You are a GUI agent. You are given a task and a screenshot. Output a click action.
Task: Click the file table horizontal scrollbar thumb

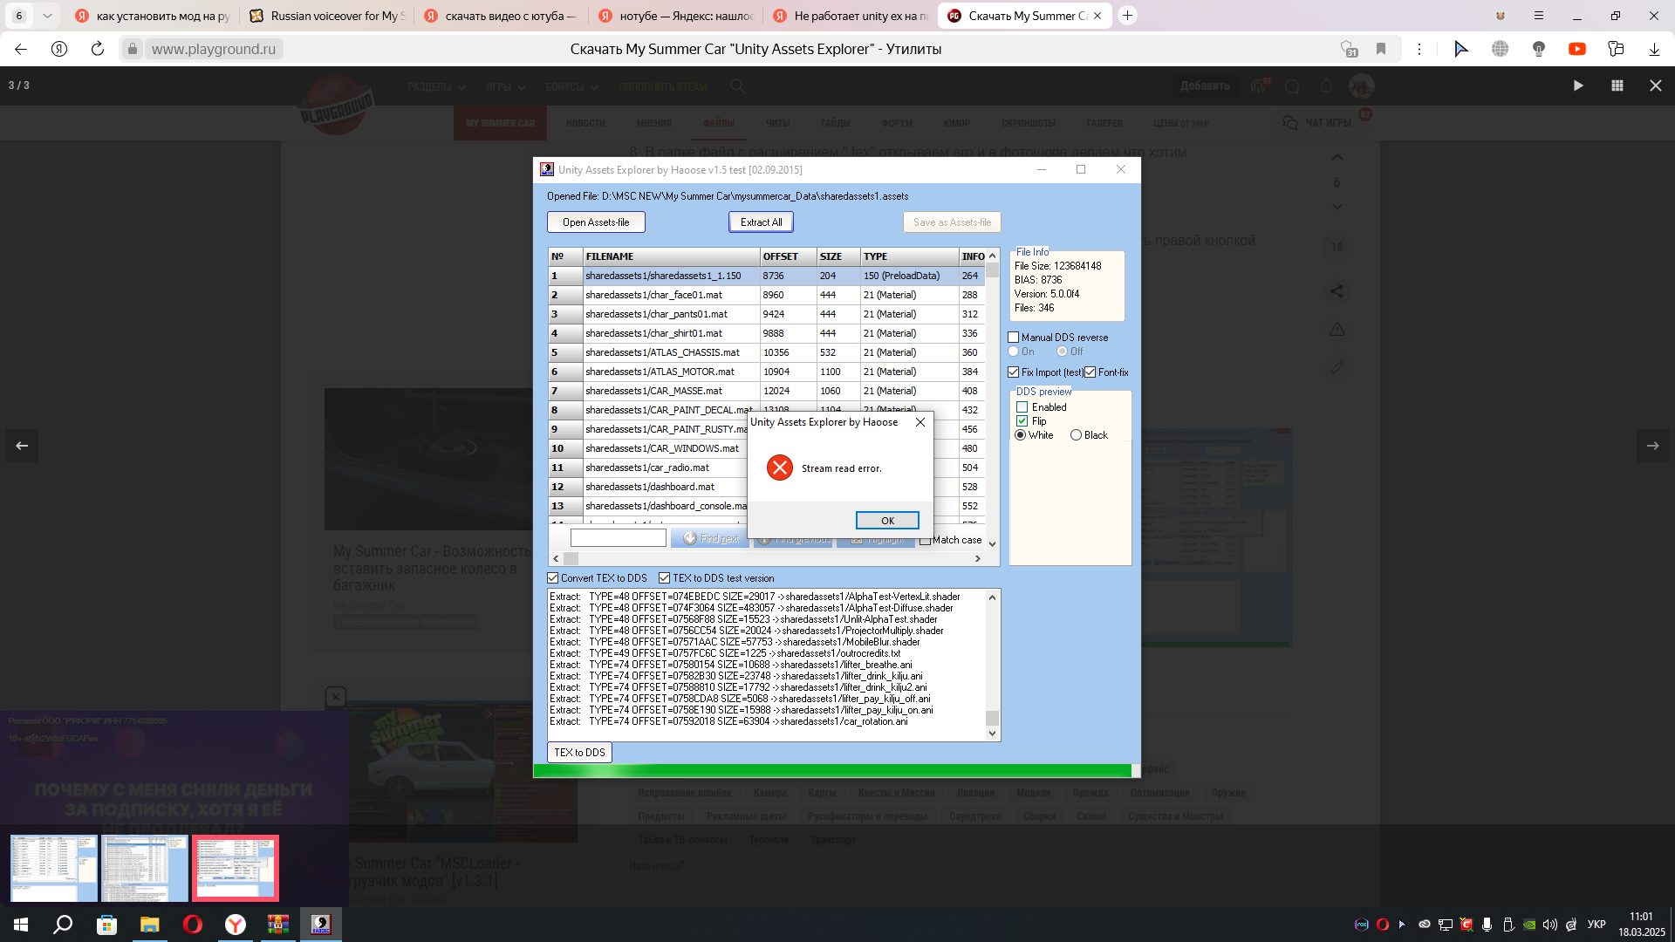coord(571,558)
